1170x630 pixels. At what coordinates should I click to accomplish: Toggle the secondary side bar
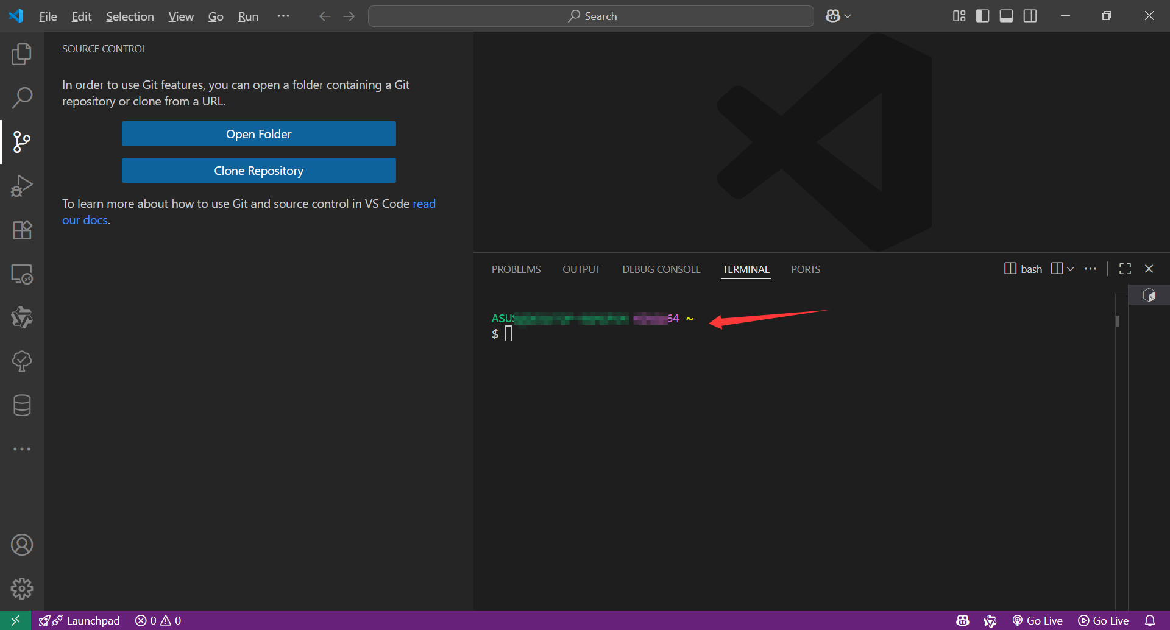tap(1030, 16)
